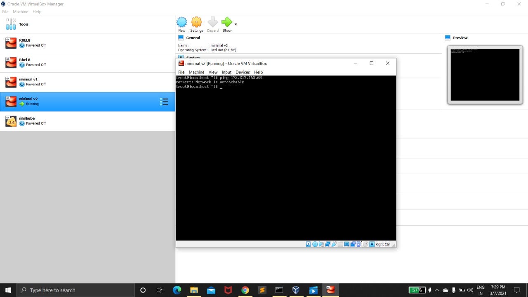Open McAfee from the taskbar

[228, 290]
